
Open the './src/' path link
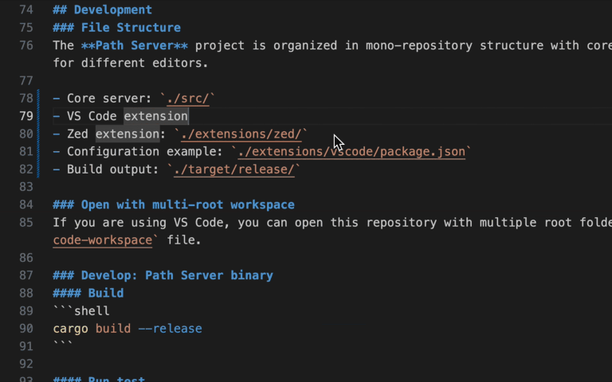click(x=188, y=98)
